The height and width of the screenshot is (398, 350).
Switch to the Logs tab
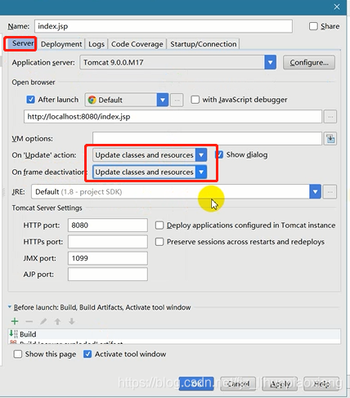click(x=96, y=44)
